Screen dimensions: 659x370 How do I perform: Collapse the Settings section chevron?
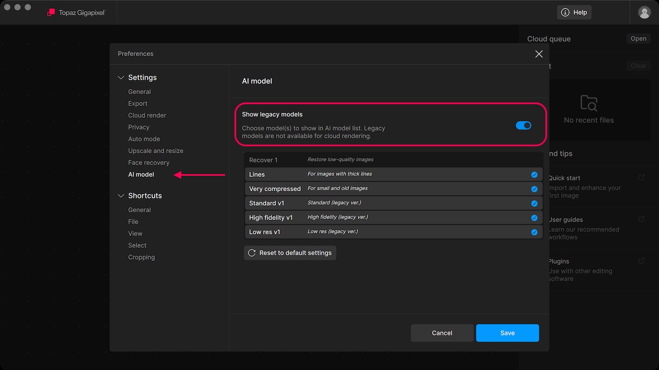pyautogui.click(x=121, y=78)
